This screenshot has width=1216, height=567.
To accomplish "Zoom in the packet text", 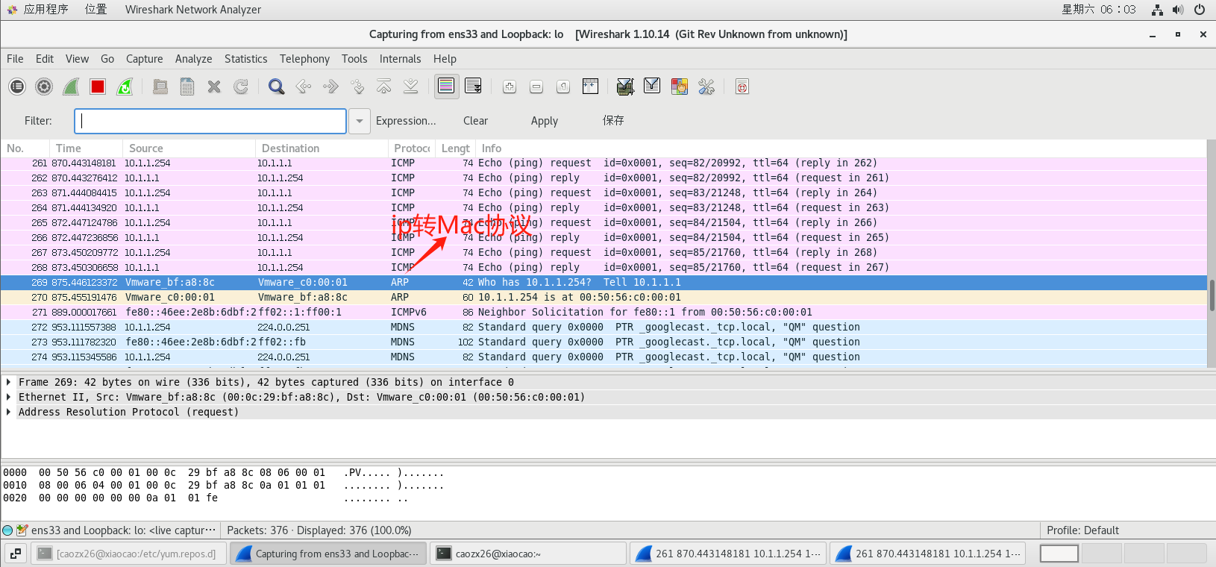I will (510, 87).
